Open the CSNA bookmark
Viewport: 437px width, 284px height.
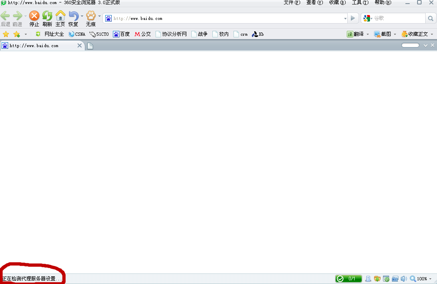tap(77, 34)
